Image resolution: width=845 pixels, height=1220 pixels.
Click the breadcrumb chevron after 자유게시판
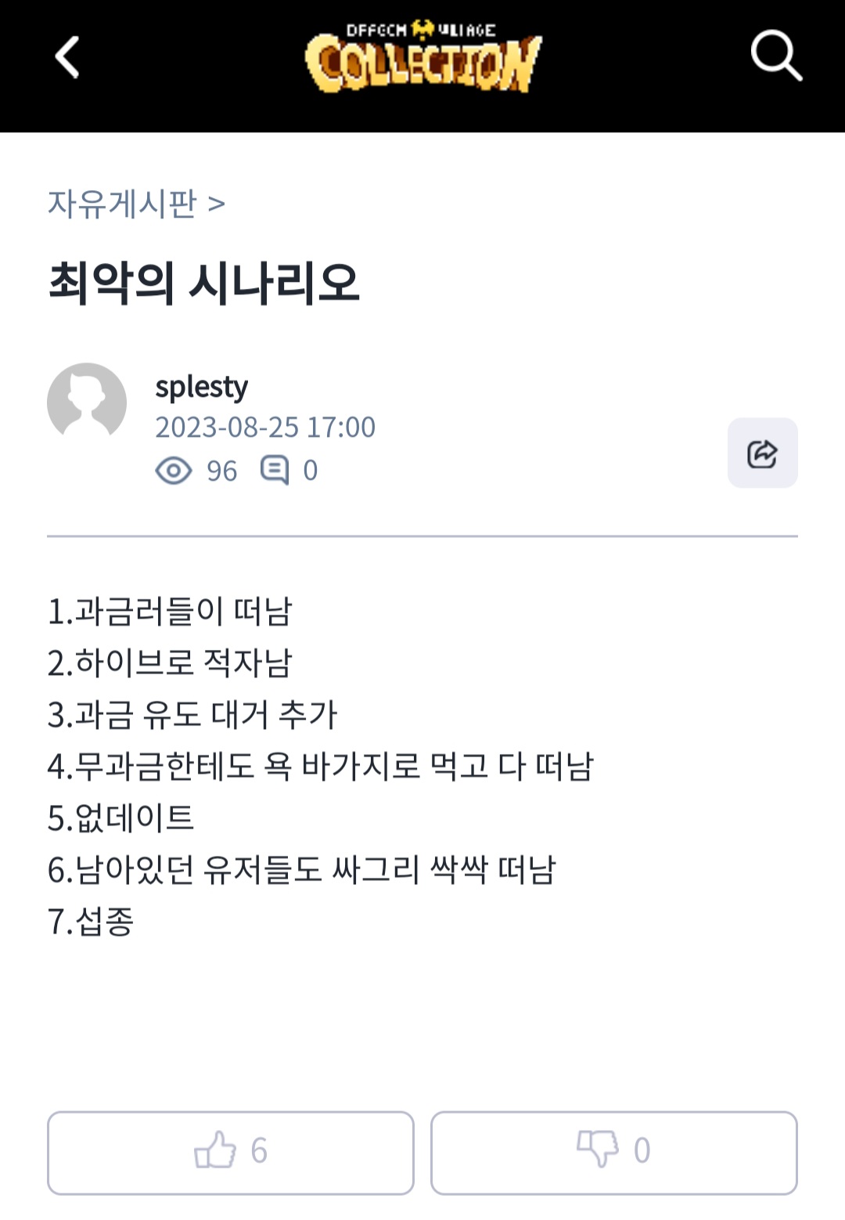(x=217, y=204)
